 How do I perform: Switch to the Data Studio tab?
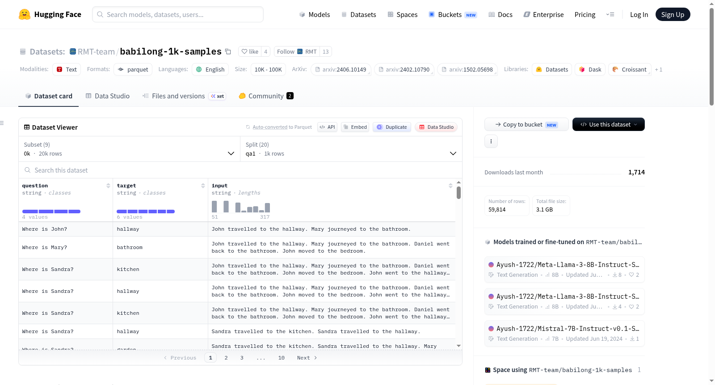click(x=107, y=96)
